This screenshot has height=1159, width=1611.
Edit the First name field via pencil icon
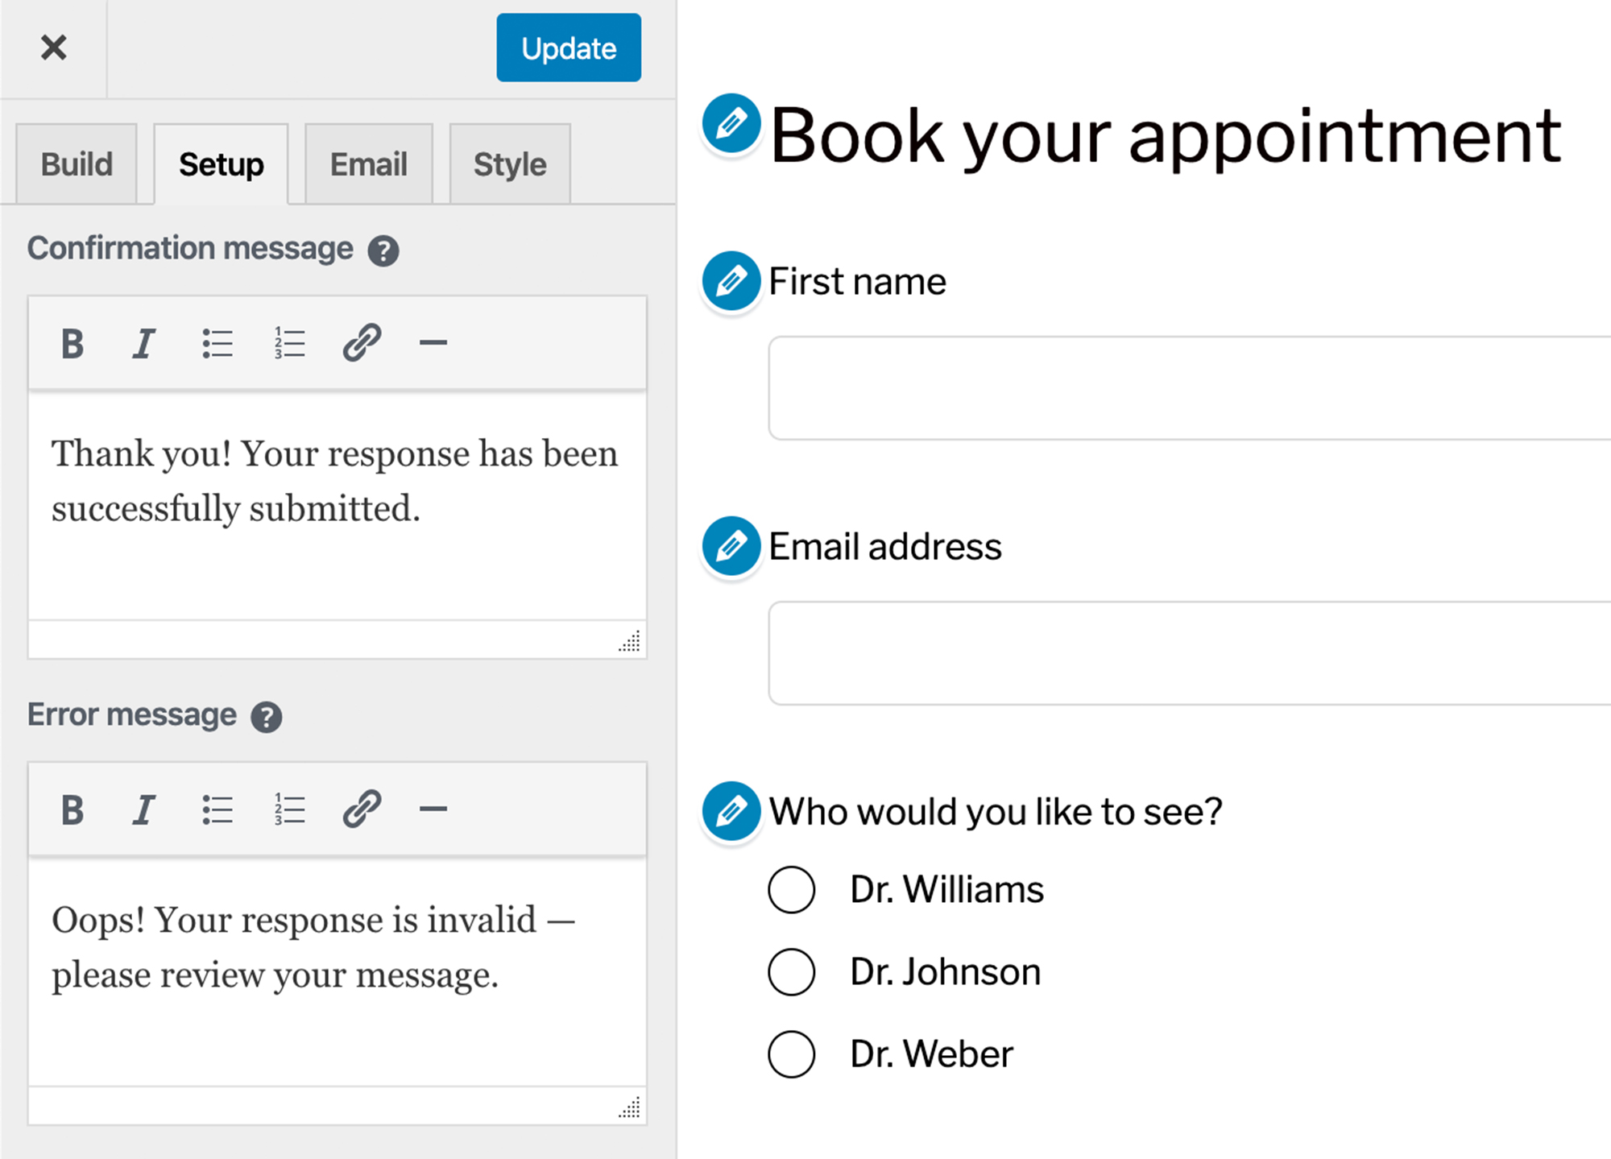731,282
